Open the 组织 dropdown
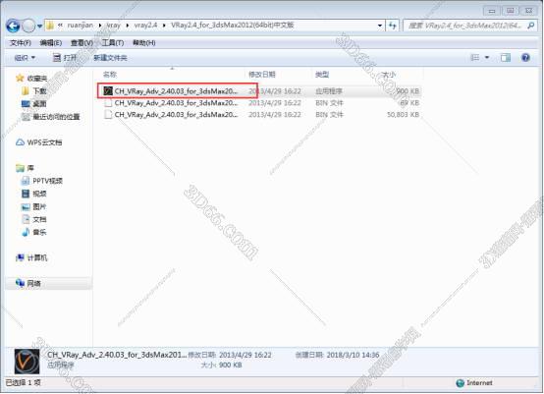Viewport: 544px width, 394px height. 25,58
